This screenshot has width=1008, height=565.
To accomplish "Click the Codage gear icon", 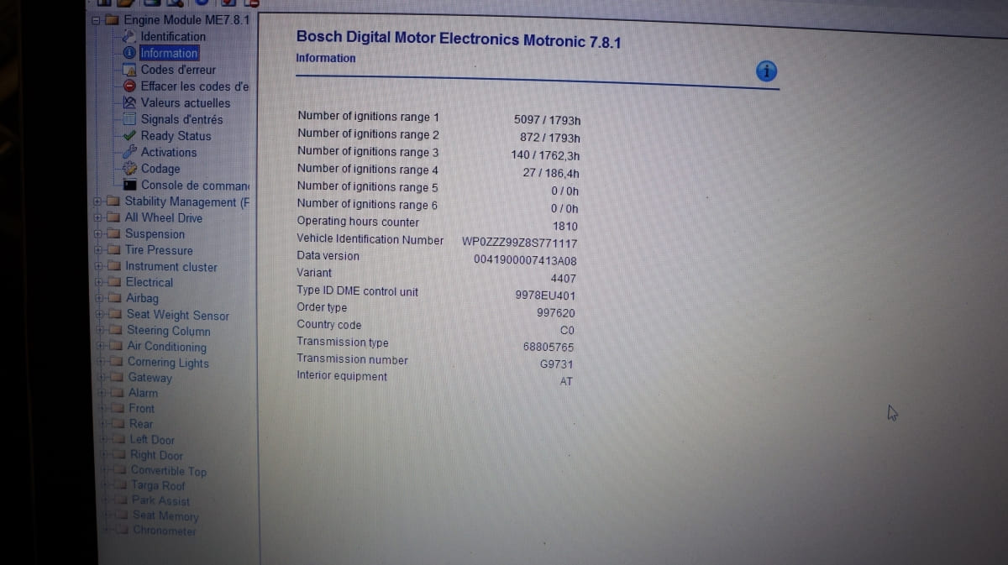I will click(129, 169).
